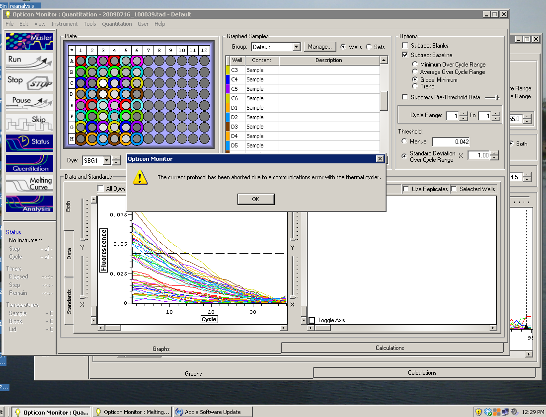546x417 pixels.
Task: Click the Skip step icon
Action: tap(29, 122)
